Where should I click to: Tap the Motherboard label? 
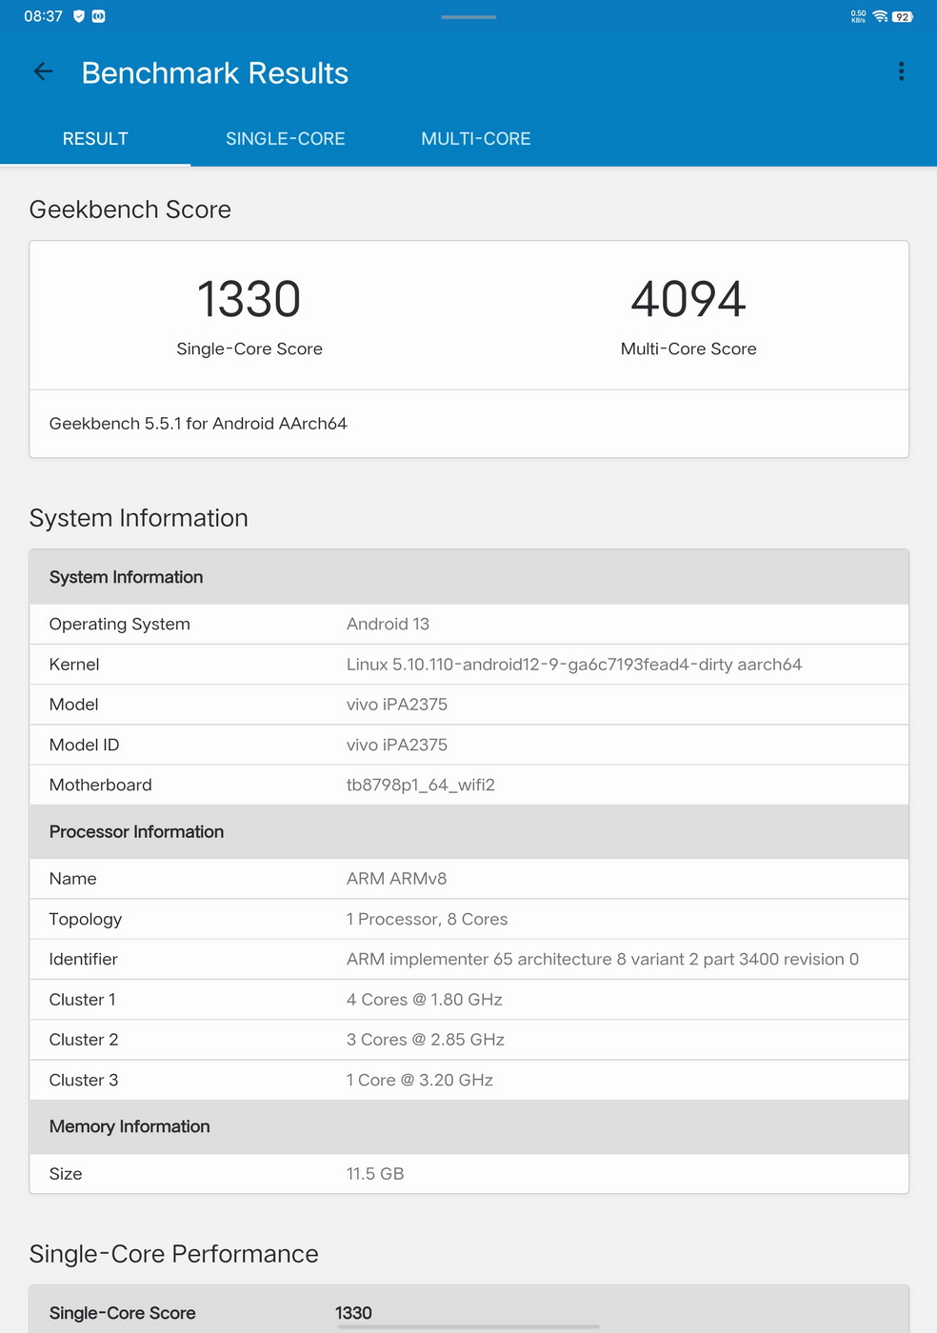pos(101,785)
